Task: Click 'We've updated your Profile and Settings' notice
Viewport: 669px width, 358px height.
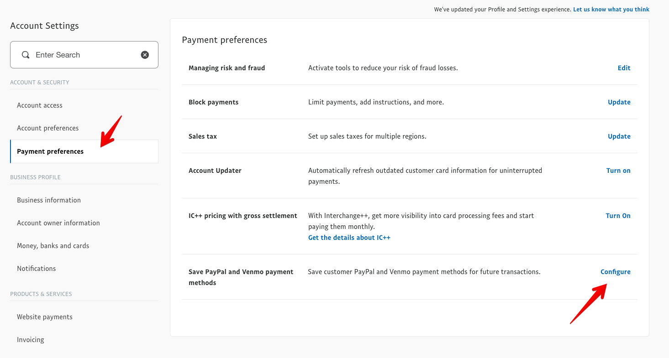Action: coord(502,9)
